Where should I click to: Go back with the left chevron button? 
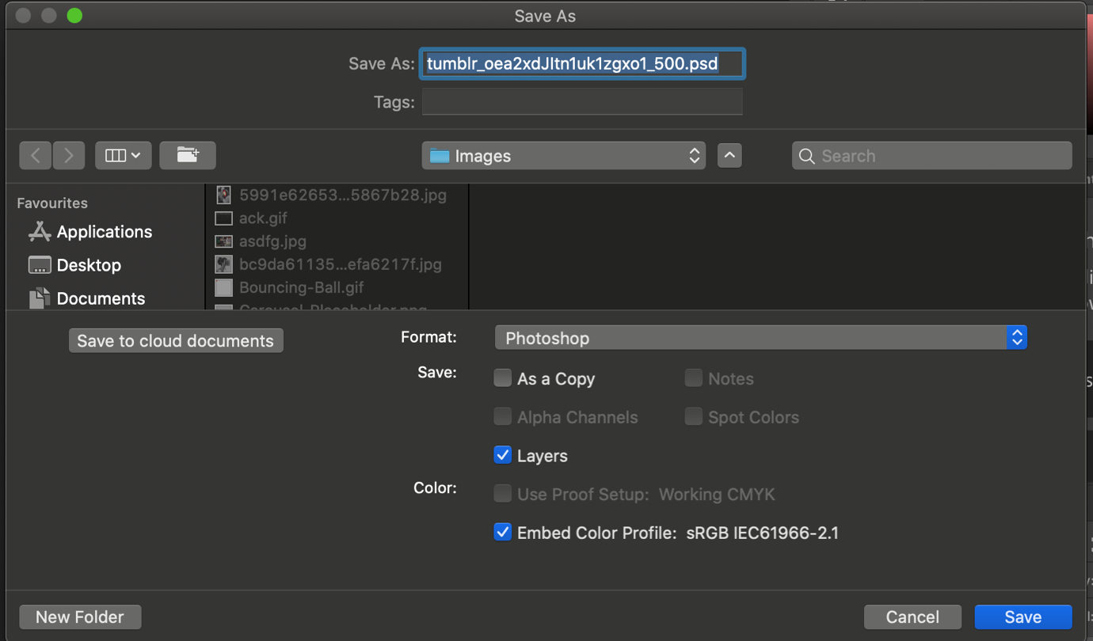[x=36, y=156]
